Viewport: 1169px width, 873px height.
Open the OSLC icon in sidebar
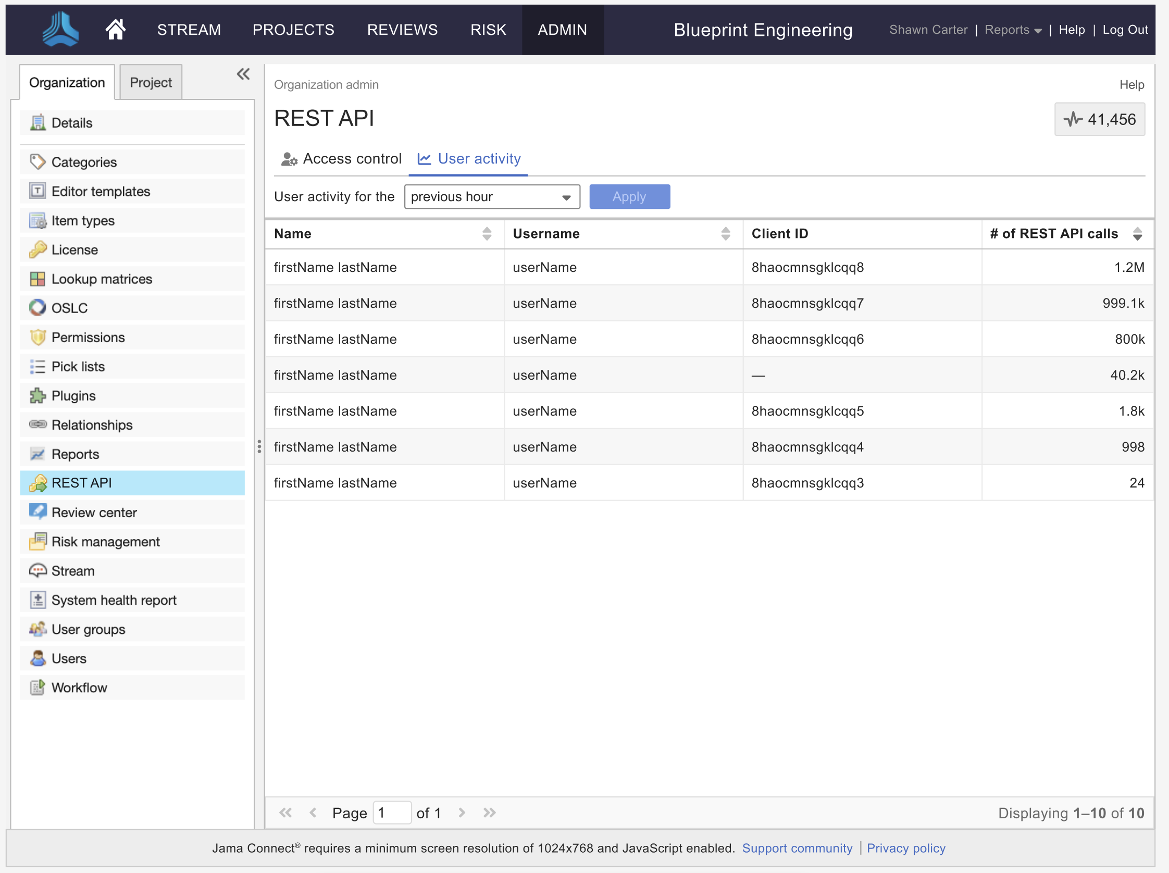pyautogui.click(x=38, y=307)
